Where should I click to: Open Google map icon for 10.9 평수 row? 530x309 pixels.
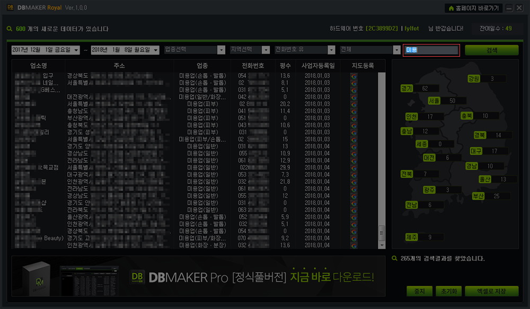[354, 154]
